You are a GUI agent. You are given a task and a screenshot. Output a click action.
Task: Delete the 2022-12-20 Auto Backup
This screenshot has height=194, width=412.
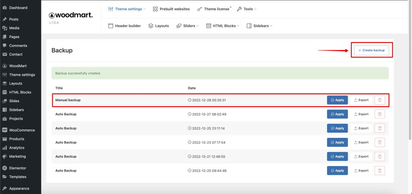click(x=379, y=171)
